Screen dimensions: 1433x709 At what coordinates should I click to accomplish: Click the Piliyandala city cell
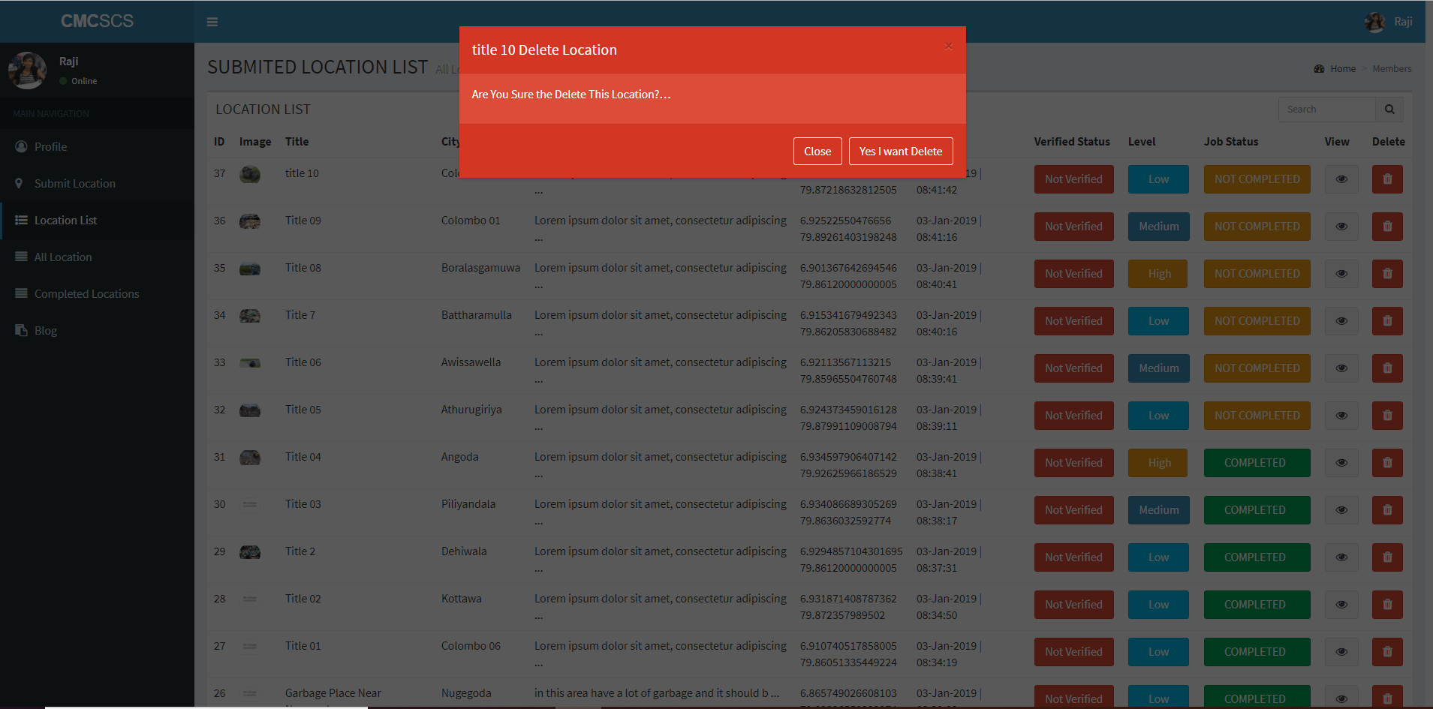tap(468, 504)
